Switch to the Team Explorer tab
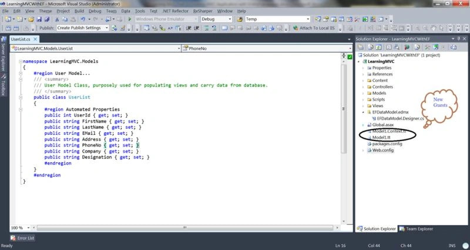The image size is (470, 250). click(417, 229)
